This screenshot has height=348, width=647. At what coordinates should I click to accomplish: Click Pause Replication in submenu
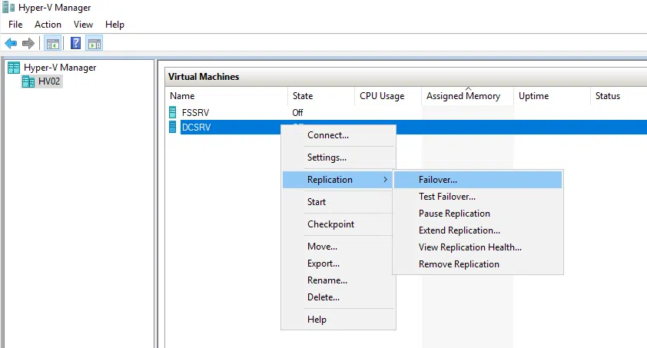pos(454,214)
